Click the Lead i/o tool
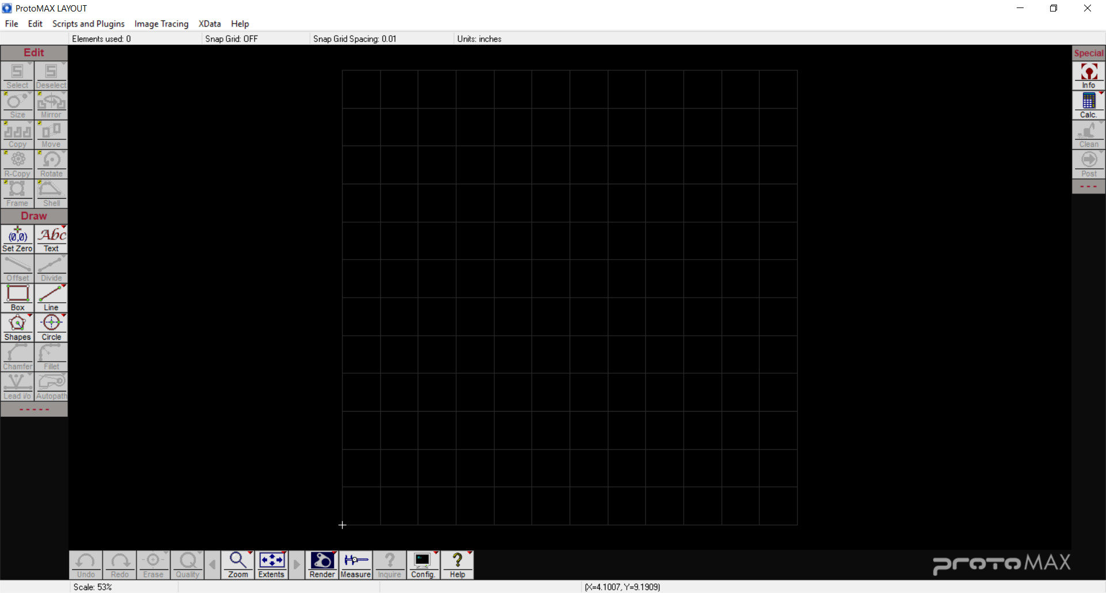 17,386
